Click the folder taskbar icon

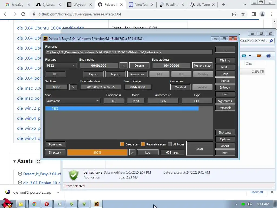[21, 204]
